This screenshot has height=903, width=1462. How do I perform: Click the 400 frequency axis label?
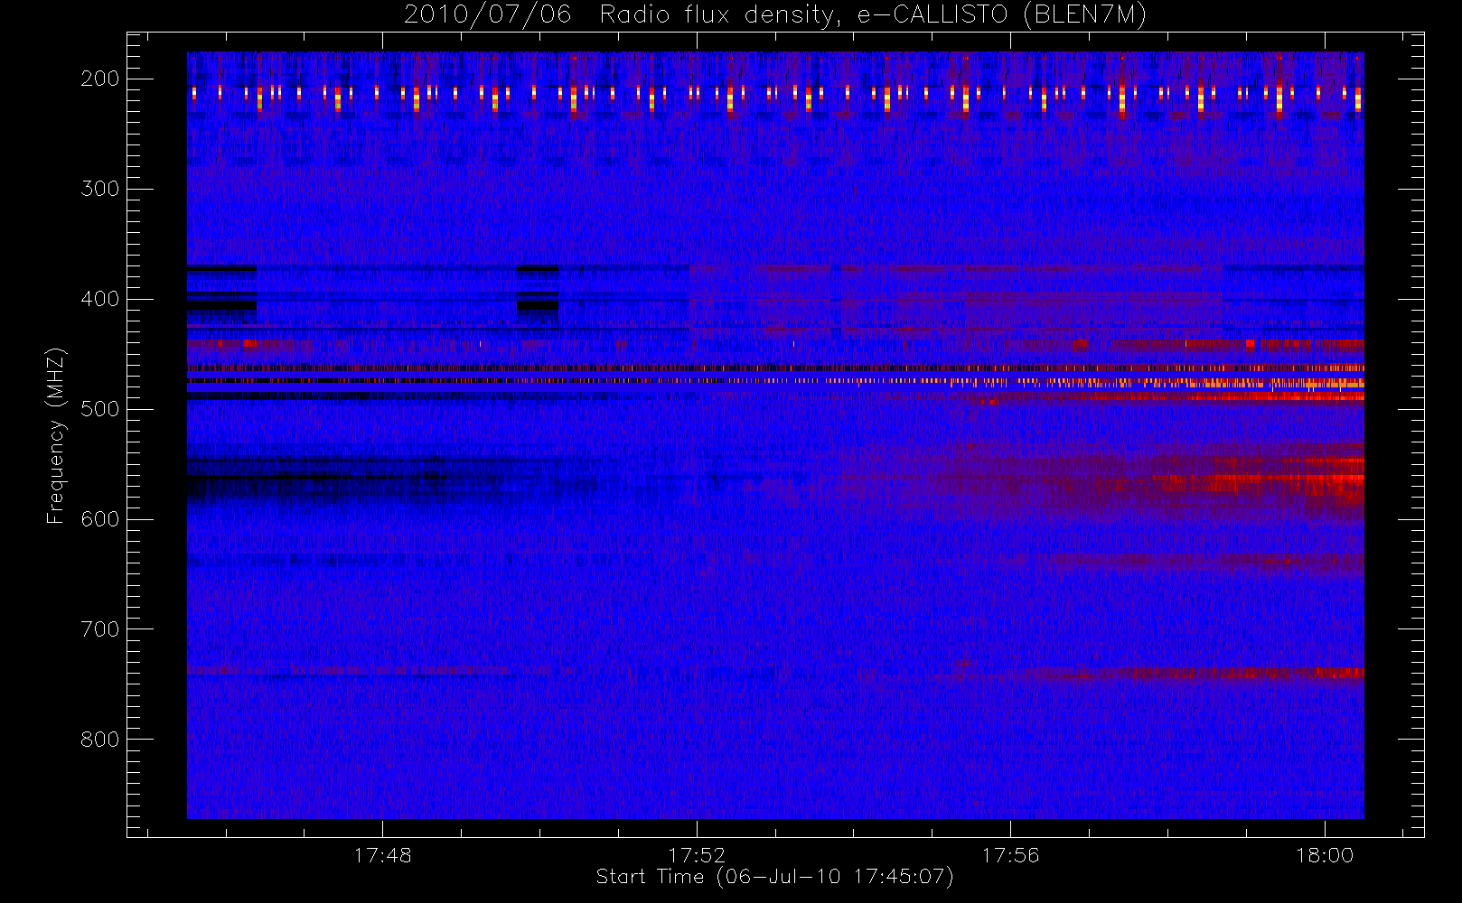coord(100,299)
